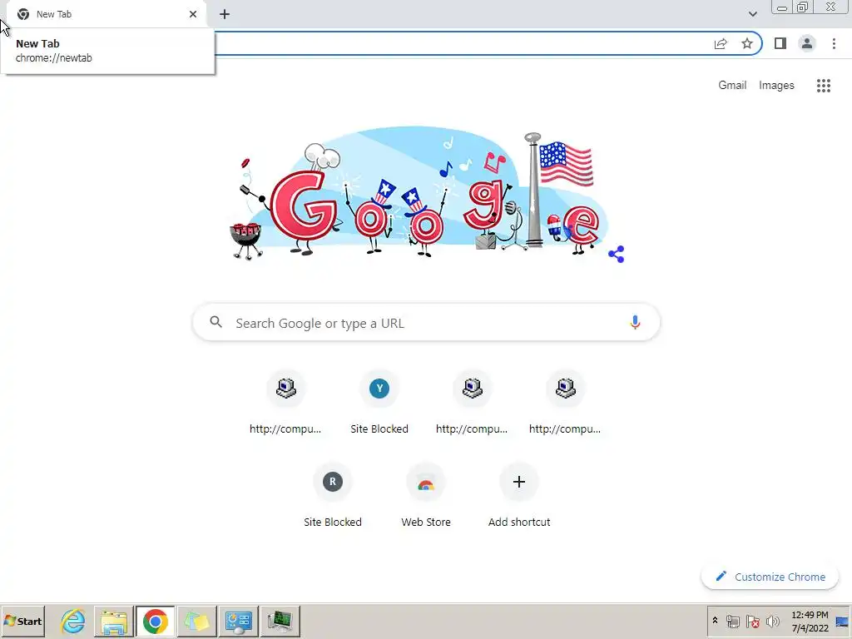Open the Action Center flag icon
The image size is (852, 639).
tap(752, 621)
